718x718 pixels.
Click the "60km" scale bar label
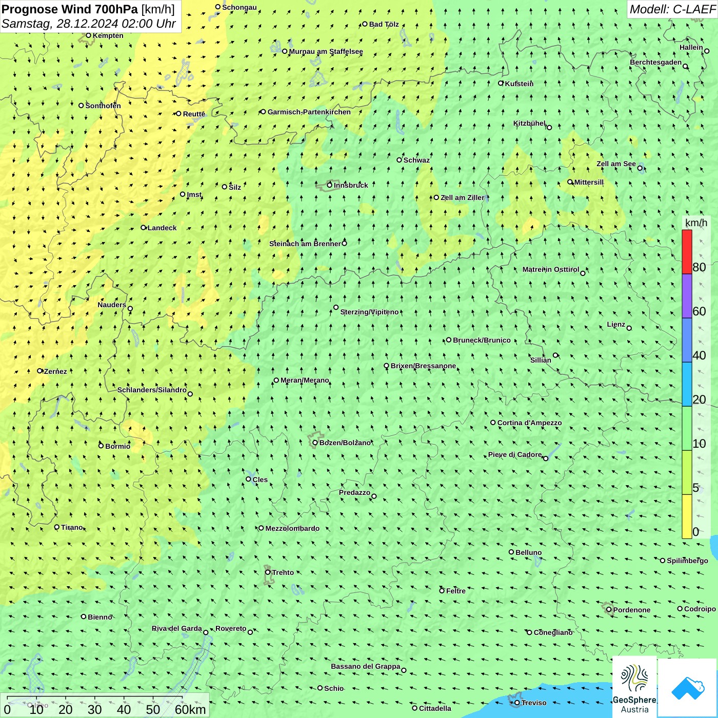[190, 709]
